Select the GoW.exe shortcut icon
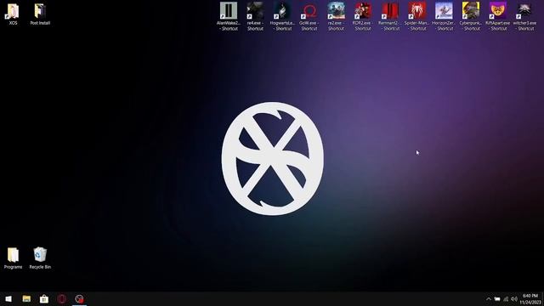The width and height of the screenshot is (544, 306). click(x=309, y=16)
